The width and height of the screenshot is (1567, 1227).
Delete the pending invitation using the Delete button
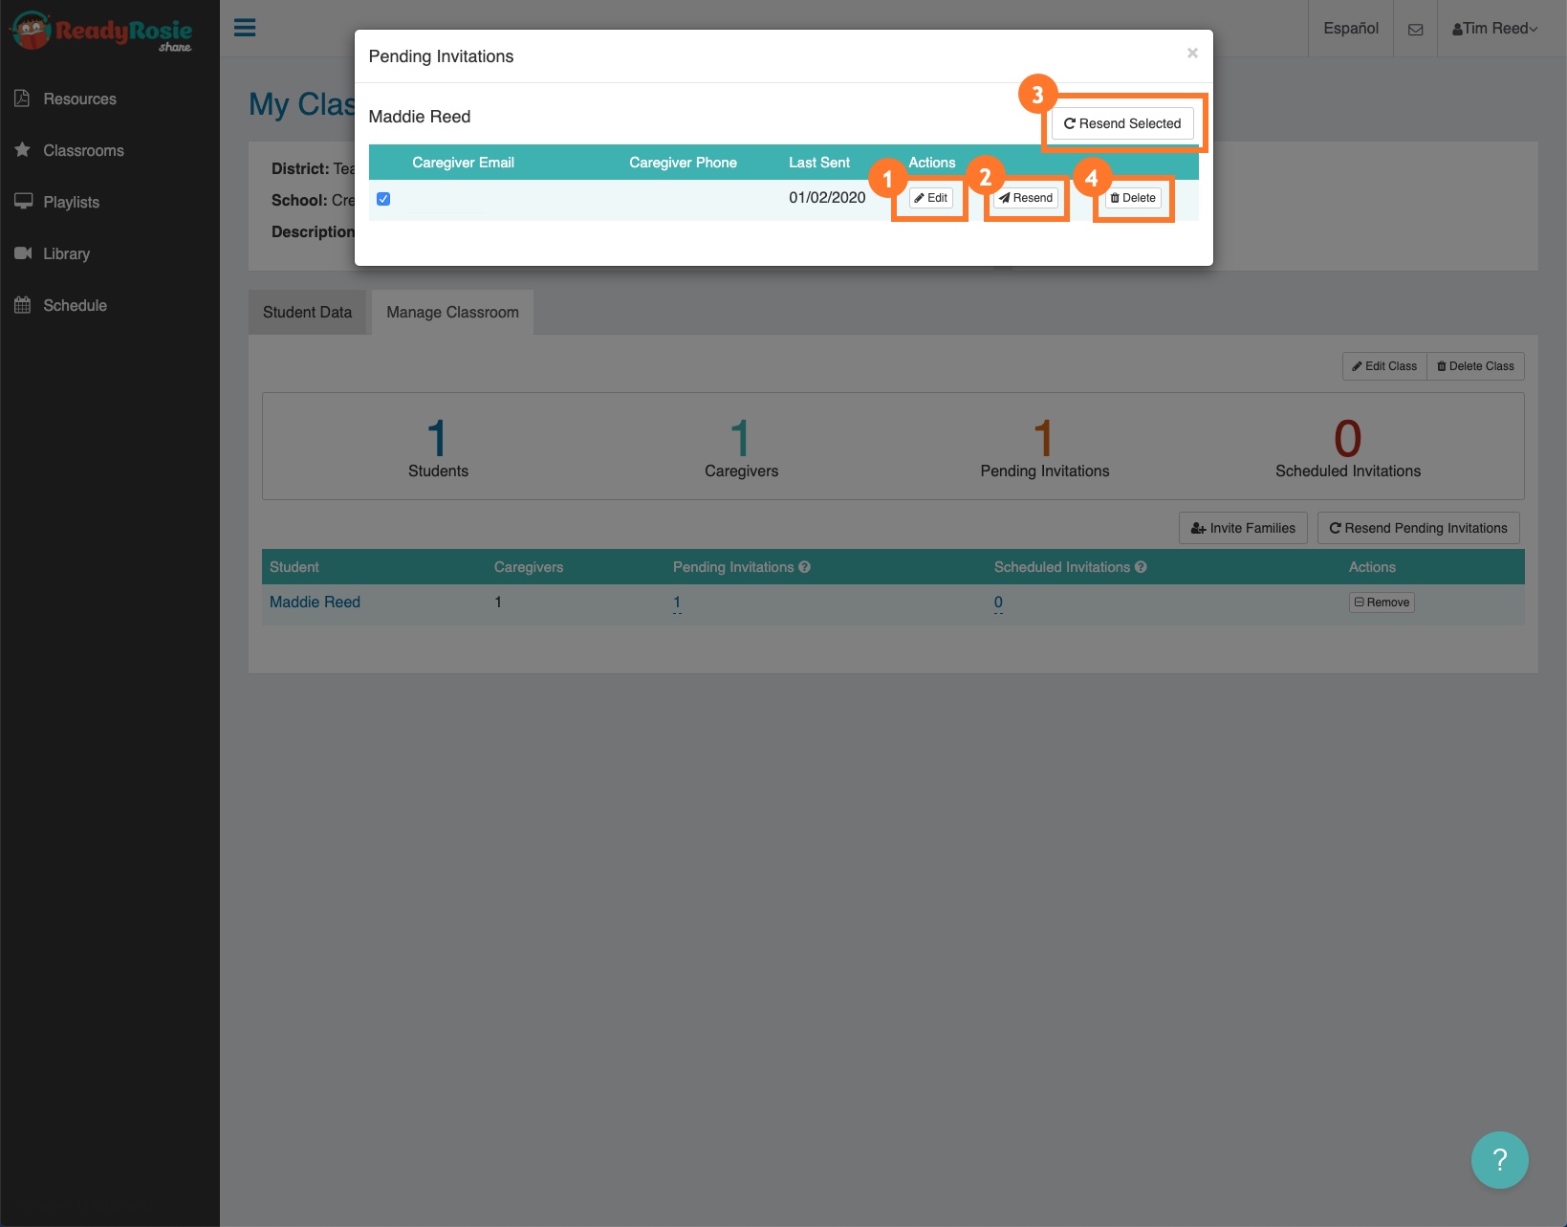tap(1133, 197)
